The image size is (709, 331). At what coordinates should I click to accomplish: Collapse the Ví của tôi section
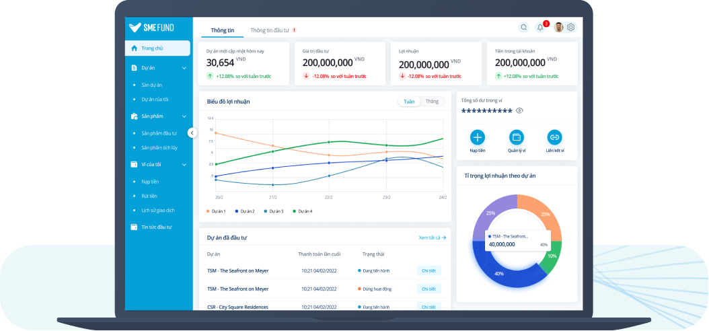[x=184, y=164]
